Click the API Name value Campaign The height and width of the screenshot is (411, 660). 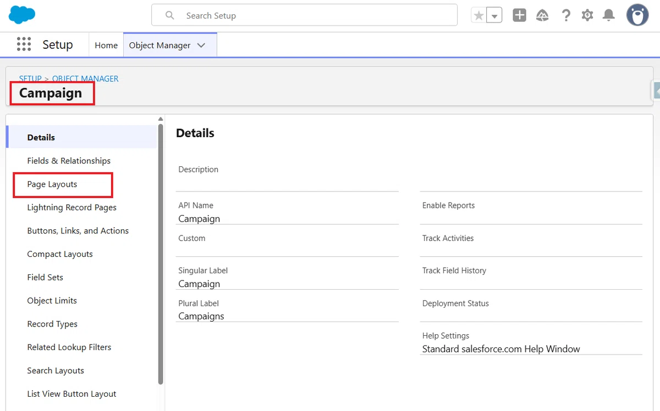coord(199,218)
